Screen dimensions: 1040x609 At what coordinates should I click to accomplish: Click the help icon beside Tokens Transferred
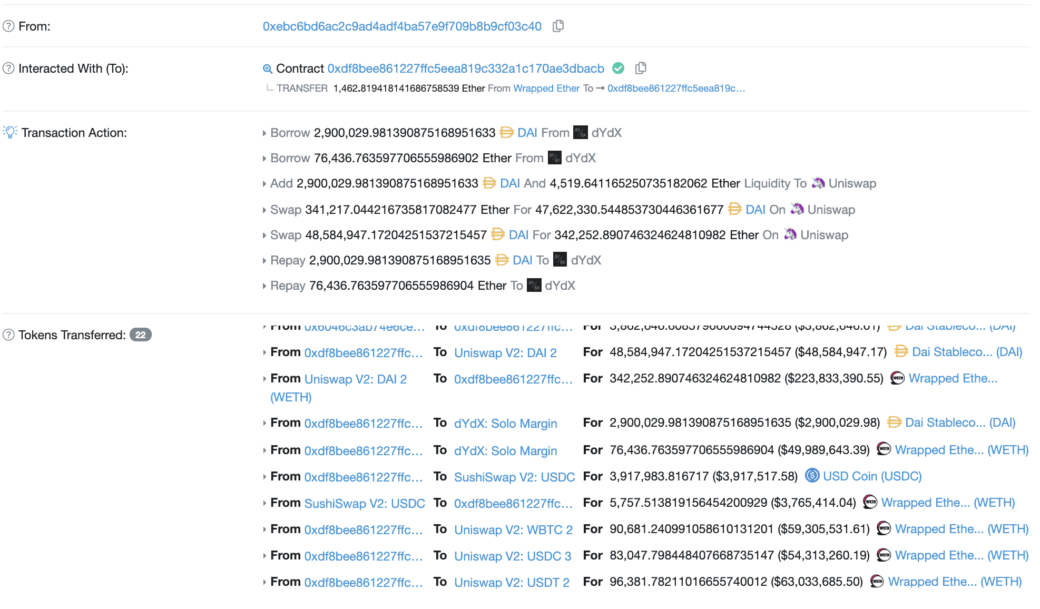[x=8, y=335]
